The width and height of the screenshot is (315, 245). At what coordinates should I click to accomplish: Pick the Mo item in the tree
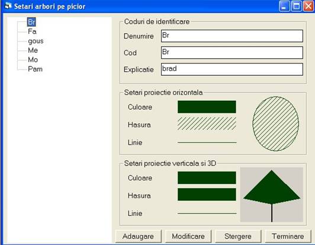(x=33, y=59)
